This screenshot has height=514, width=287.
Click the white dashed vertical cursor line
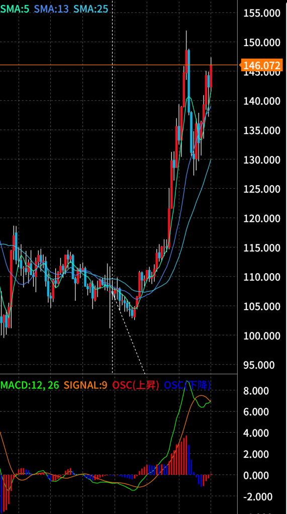point(113,187)
